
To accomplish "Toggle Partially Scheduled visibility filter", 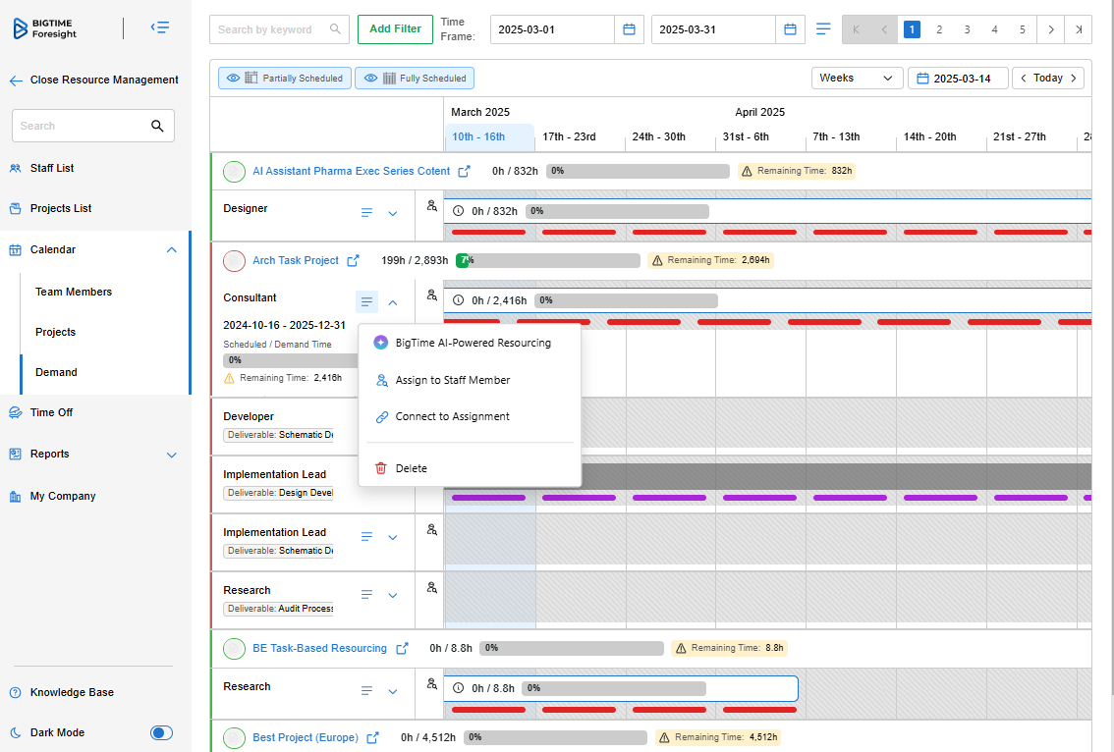I will pyautogui.click(x=285, y=79).
